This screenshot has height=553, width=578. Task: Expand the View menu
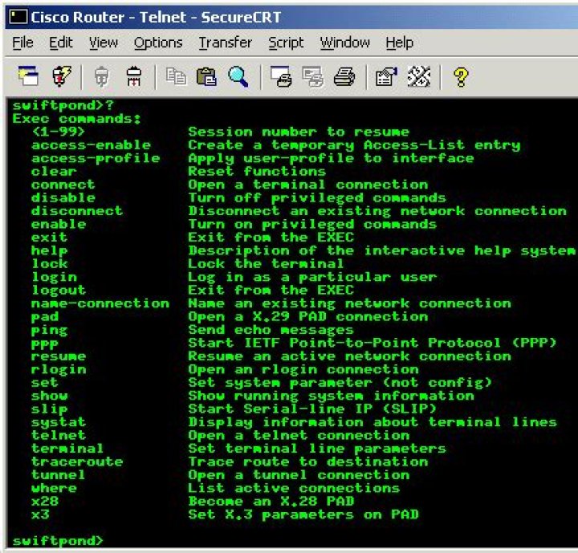103,43
